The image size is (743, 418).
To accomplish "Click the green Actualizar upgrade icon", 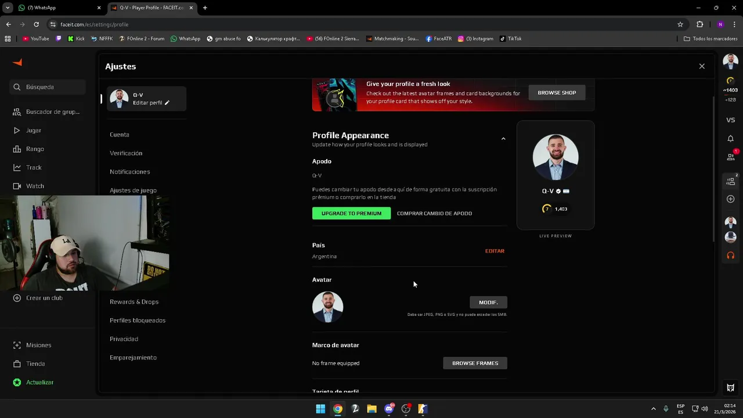I will click(x=17, y=383).
